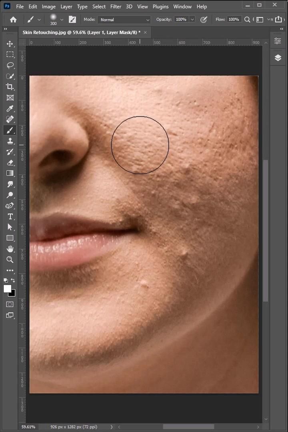The width and height of the screenshot is (288, 432).
Task: Click the Home button in options bar
Action: pyautogui.click(x=13, y=20)
